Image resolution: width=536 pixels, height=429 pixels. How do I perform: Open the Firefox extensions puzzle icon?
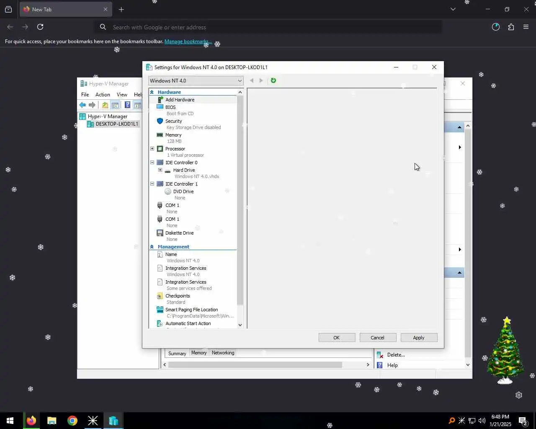(511, 27)
